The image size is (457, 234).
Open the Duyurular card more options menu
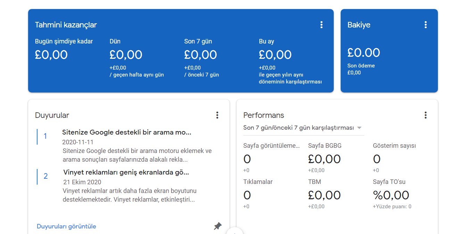[x=217, y=115]
